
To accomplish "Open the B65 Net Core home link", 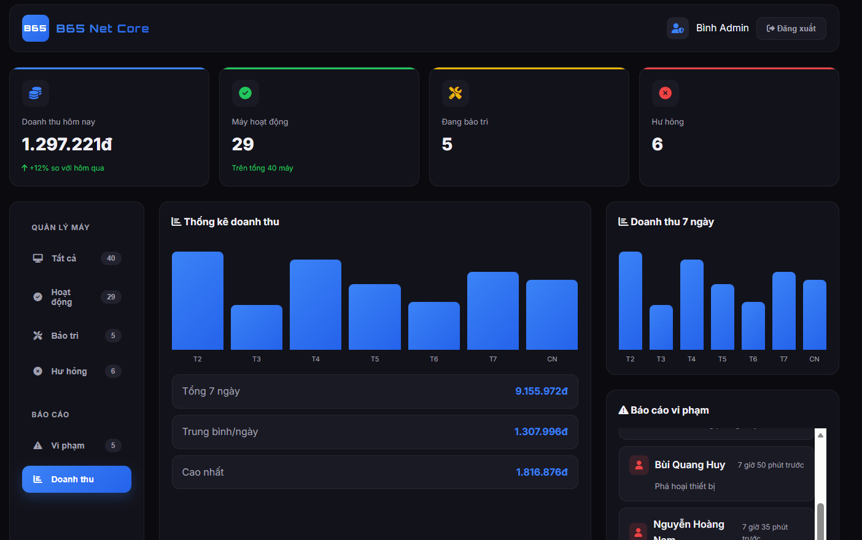I will [102, 28].
